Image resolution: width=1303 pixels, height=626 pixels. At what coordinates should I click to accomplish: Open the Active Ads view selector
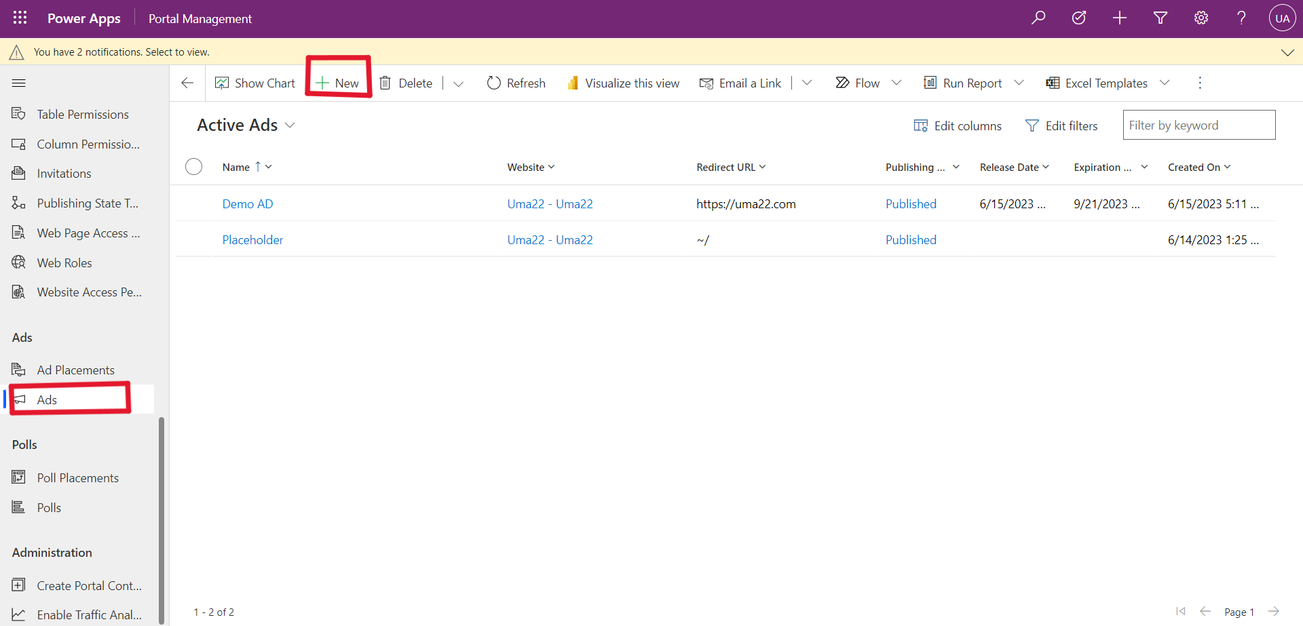(x=246, y=125)
